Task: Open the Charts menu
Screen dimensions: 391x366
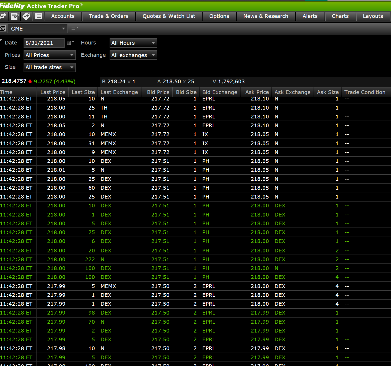Action: (x=340, y=16)
